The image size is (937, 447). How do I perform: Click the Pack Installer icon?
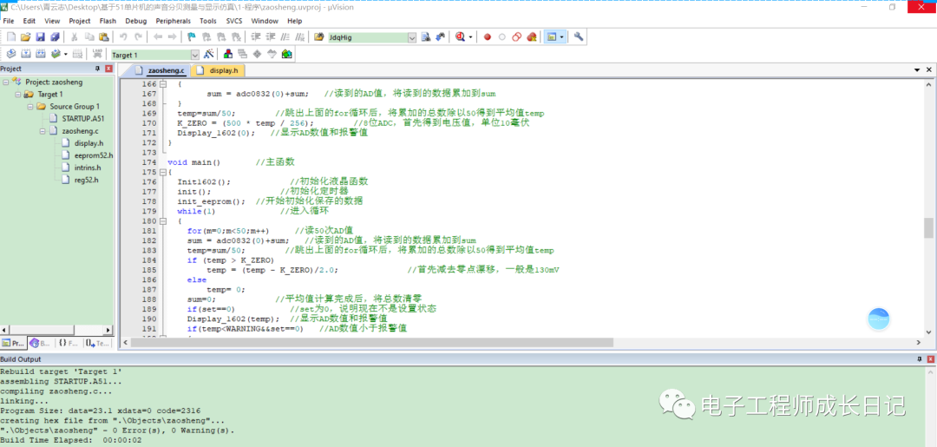click(287, 55)
